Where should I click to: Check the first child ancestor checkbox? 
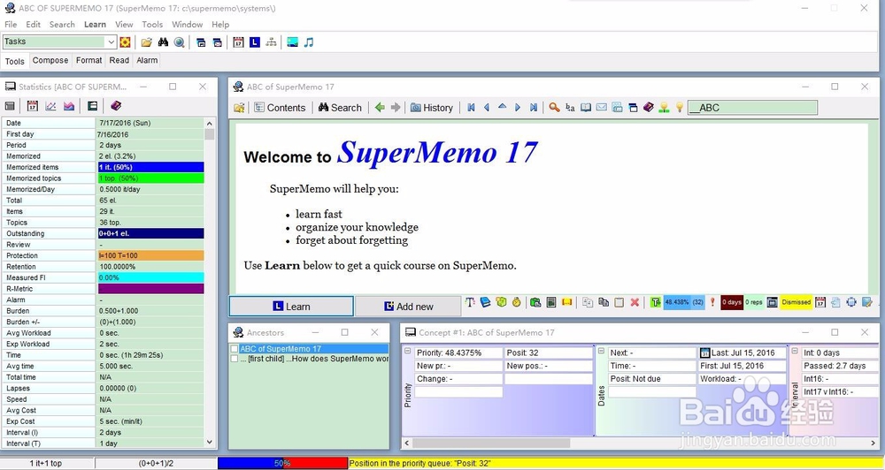(x=235, y=359)
